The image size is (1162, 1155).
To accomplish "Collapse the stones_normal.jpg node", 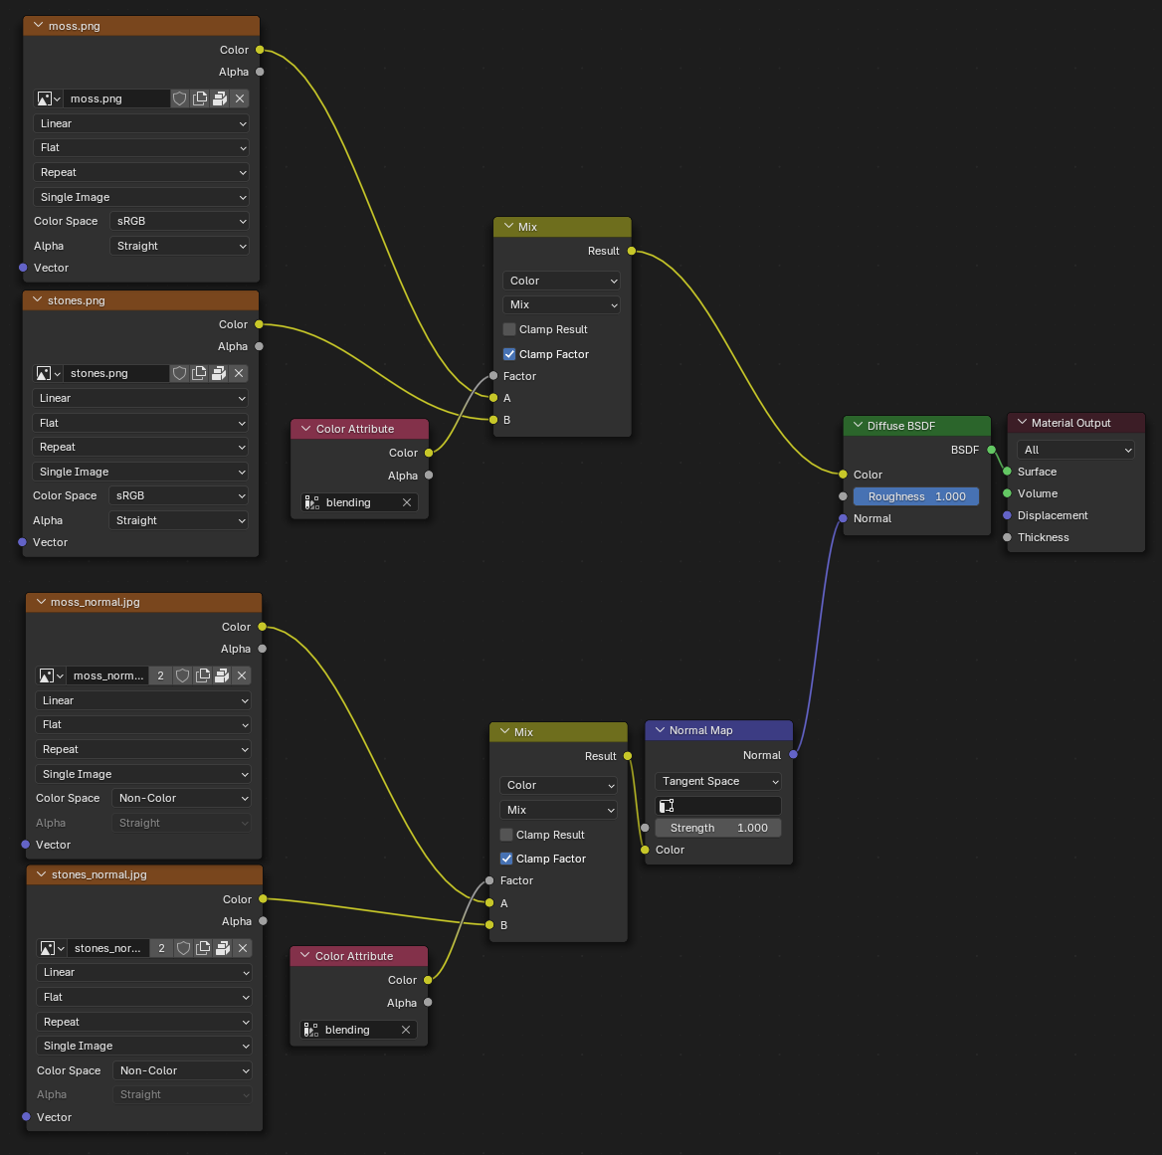I will coord(42,874).
